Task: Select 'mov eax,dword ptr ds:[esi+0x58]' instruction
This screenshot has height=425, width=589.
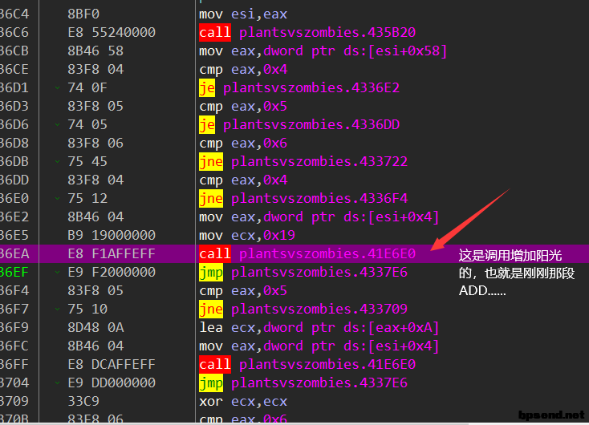Action: pyautogui.click(x=323, y=51)
